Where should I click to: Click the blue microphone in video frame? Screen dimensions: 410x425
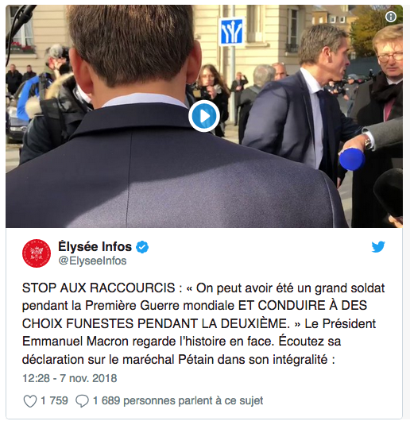(352, 159)
